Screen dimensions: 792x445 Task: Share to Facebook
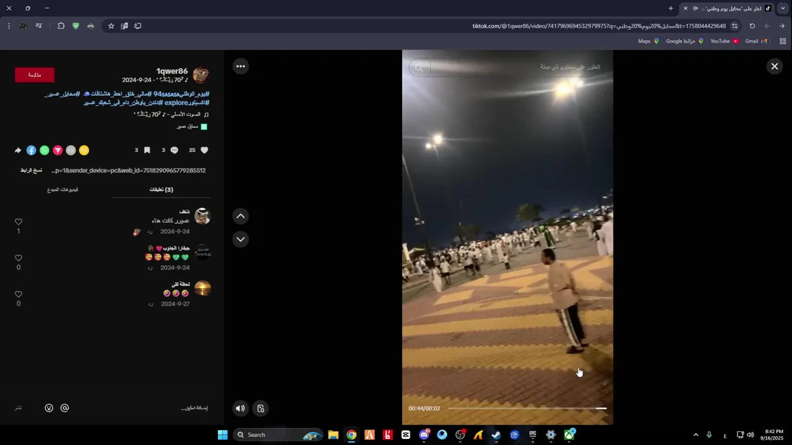point(31,150)
